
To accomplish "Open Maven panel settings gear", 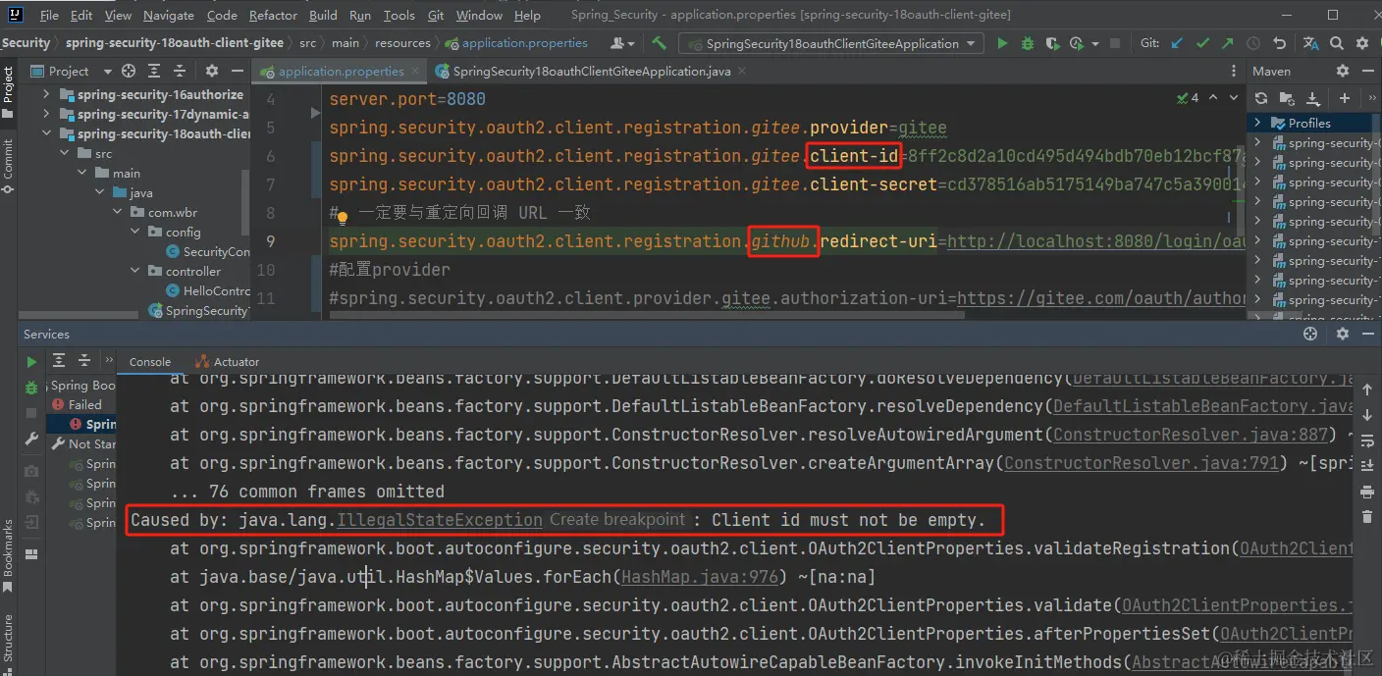I will point(1343,71).
